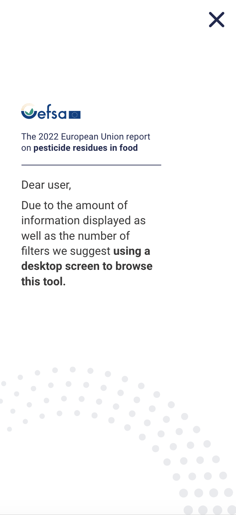Viewport: 236px width, 515px height.
Task: Click the bold "desktop screen to browse" line
Action: click(87, 266)
